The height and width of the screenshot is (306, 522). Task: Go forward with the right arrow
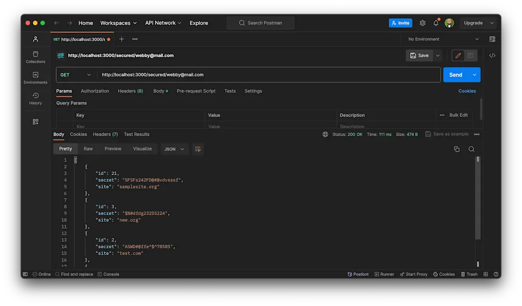69,23
